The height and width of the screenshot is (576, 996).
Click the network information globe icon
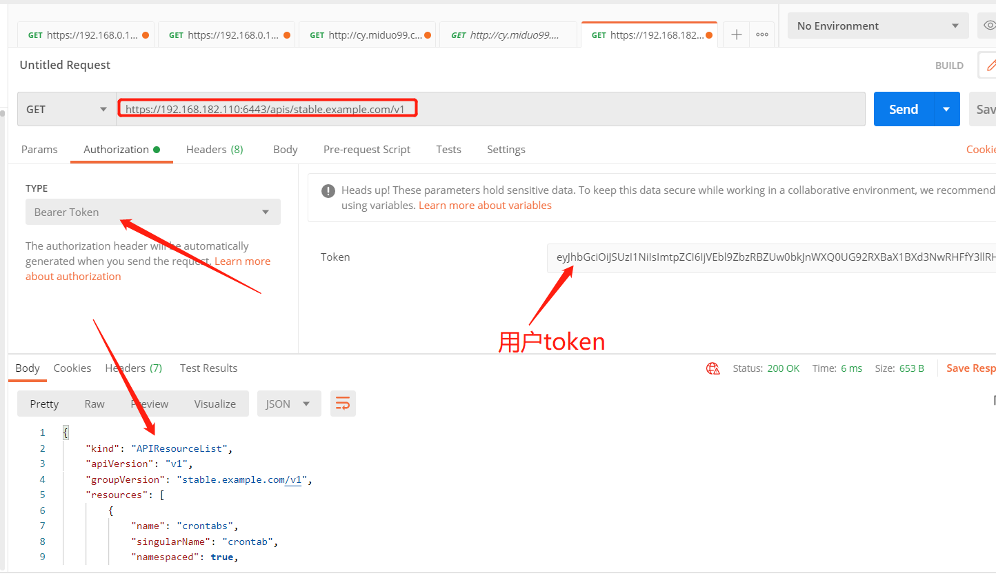[713, 368]
